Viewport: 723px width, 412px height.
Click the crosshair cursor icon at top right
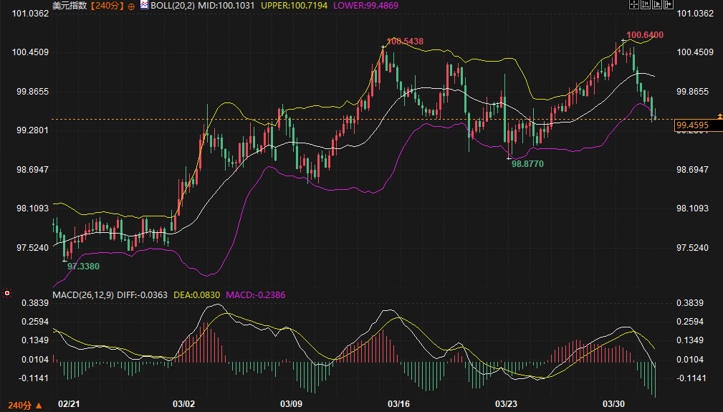point(634,4)
